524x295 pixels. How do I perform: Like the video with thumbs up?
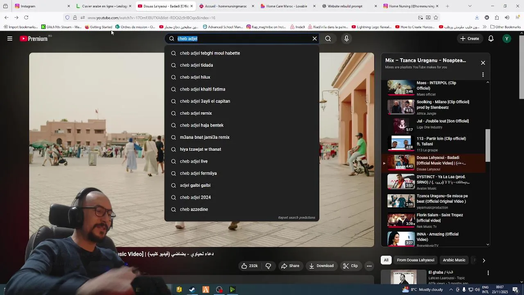249,266
